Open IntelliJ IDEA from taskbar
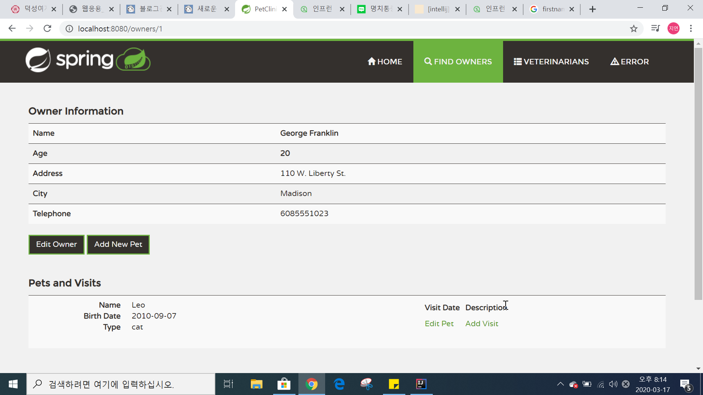Screen dimensions: 703x395 (421, 384)
